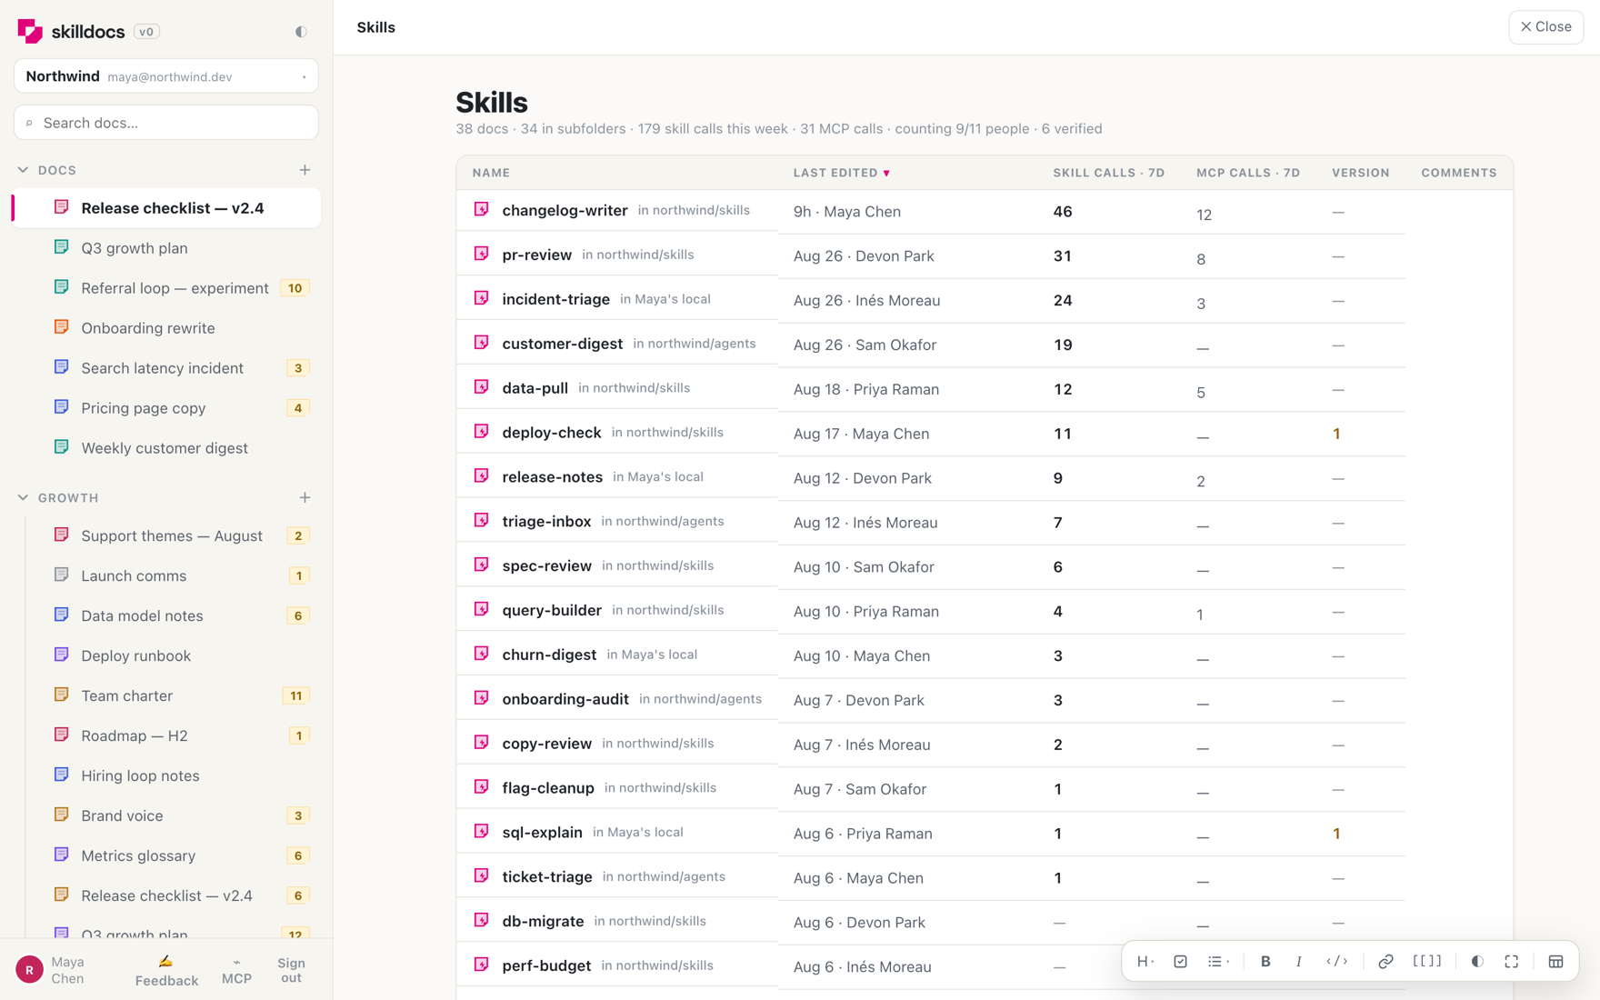This screenshot has width=1600, height=1000.
Task: Click the Launch comms doc icon
Action: coord(61,575)
